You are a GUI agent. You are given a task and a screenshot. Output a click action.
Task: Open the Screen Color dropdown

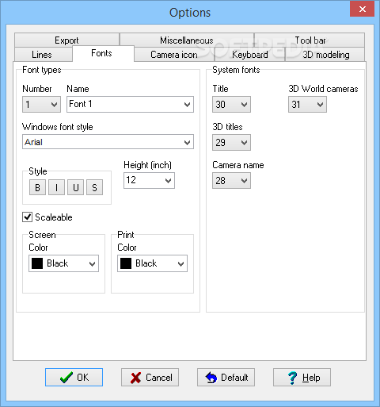pos(63,263)
